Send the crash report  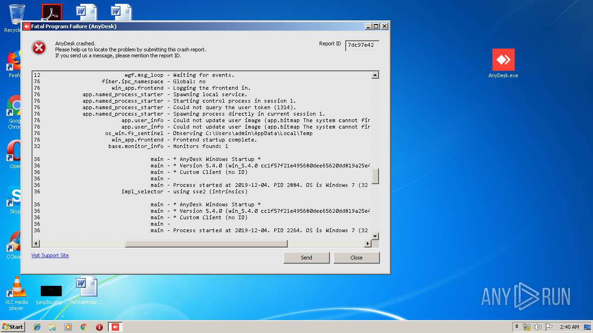pyautogui.click(x=307, y=258)
